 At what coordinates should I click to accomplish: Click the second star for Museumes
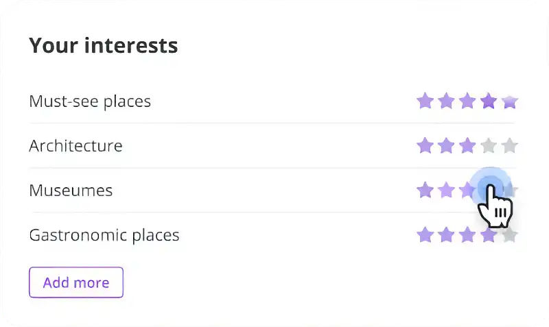click(446, 190)
